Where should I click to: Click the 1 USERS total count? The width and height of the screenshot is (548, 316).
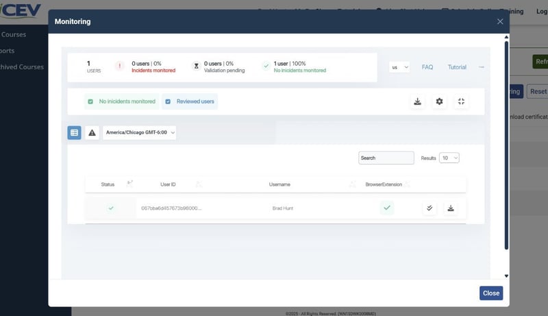pos(94,66)
